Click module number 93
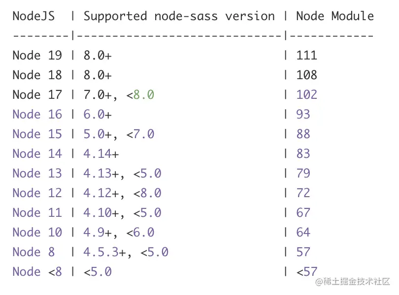This screenshot has height=295, width=399. pyautogui.click(x=303, y=115)
